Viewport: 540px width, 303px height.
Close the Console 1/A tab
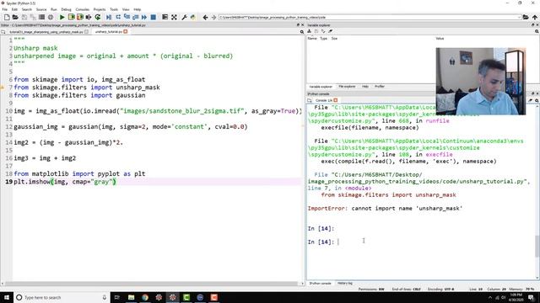pos(336,100)
